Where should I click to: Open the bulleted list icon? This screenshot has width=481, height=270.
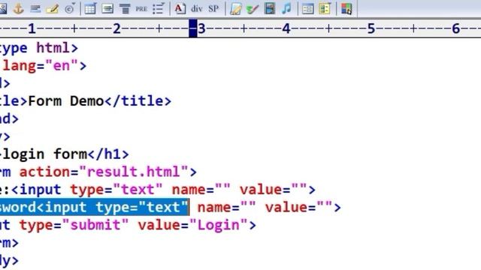point(159,8)
